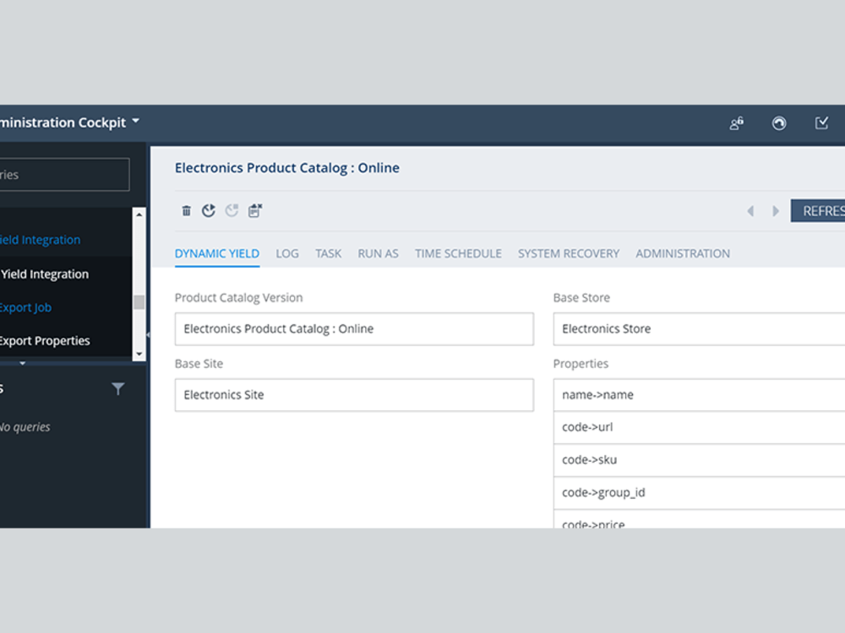
Task: Open the TIME SCHEDULE tab
Action: [x=458, y=253]
